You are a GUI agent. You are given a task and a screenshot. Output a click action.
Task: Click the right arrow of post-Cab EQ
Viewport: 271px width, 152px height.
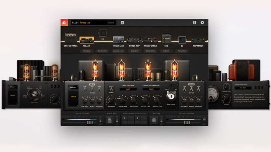coord(187,40)
